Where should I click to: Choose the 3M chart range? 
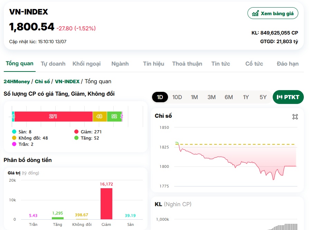click(x=212, y=97)
